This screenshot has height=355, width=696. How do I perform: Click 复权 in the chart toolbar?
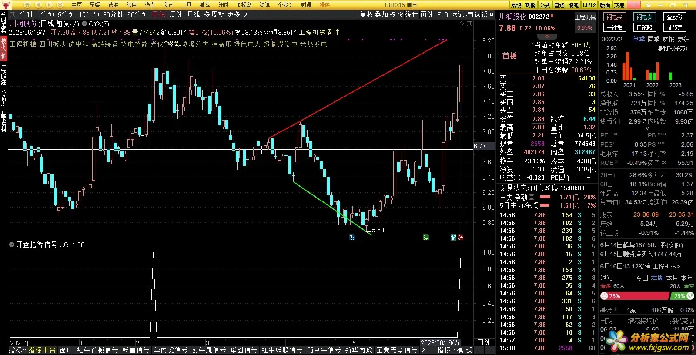point(366,14)
